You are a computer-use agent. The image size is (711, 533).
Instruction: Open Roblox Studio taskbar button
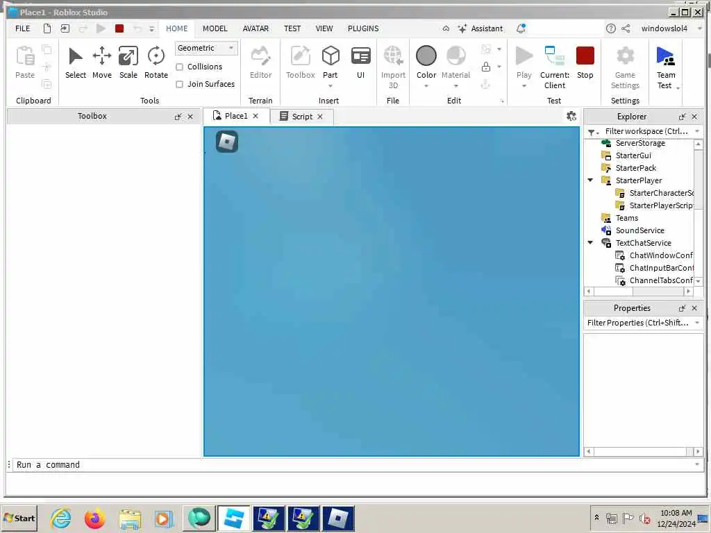coord(234,518)
